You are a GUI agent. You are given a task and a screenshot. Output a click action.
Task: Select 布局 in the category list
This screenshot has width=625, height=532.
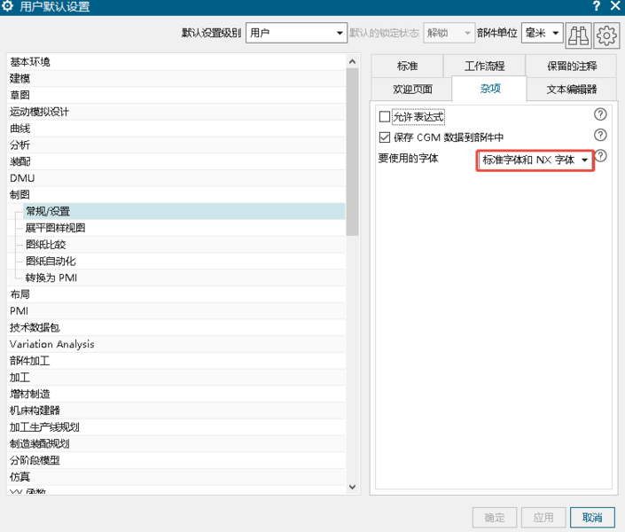[x=176, y=294]
